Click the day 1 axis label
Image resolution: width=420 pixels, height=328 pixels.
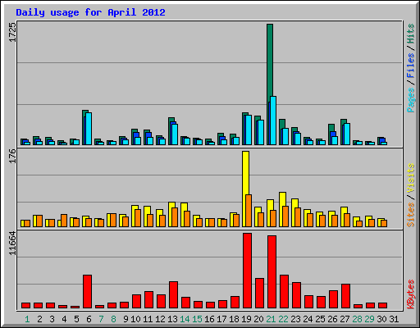(x=27, y=319)
